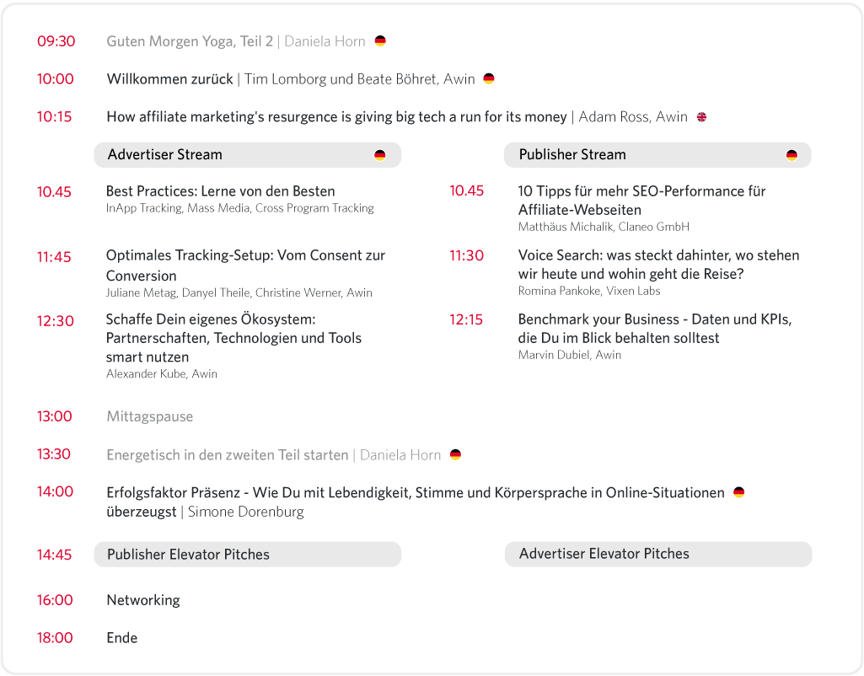Click German flag in Advertiser Stream header
The image size is (864, 676).
[x=380, y=155]
